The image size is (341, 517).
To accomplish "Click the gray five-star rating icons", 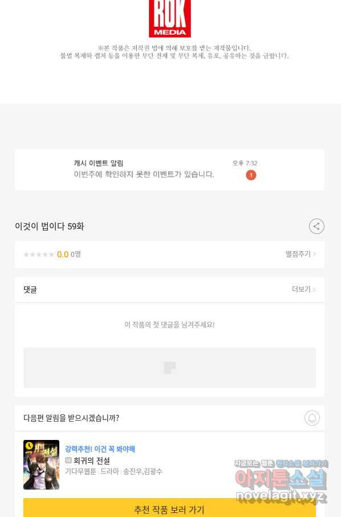I will 39,254.
